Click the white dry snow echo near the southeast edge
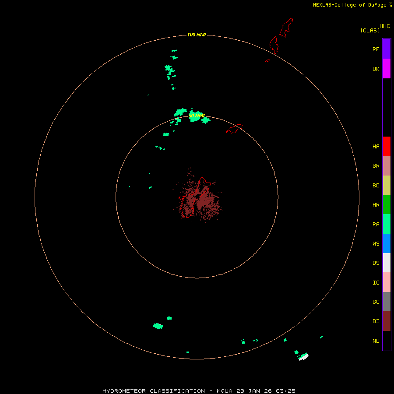The height and width of the screenshot is (394, 394). point(304,357)
